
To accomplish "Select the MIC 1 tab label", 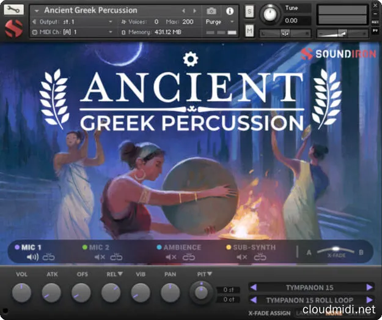I will coord(31,247).
